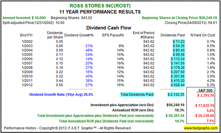Select the 38% dividend growth value

pos(89,81)
